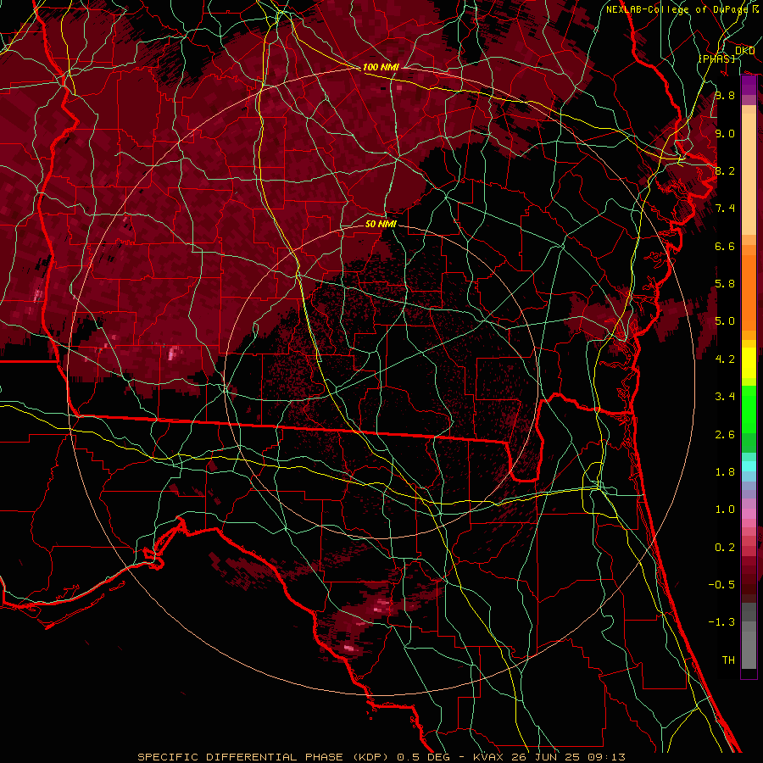Pick the bright green band on the color bar

[749, 411]
